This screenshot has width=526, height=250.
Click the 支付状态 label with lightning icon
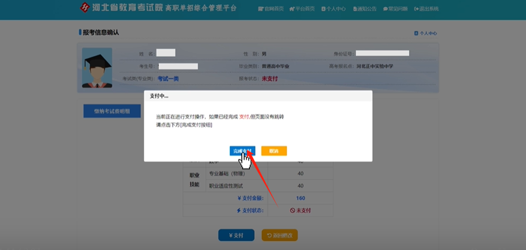pos(250,210)
